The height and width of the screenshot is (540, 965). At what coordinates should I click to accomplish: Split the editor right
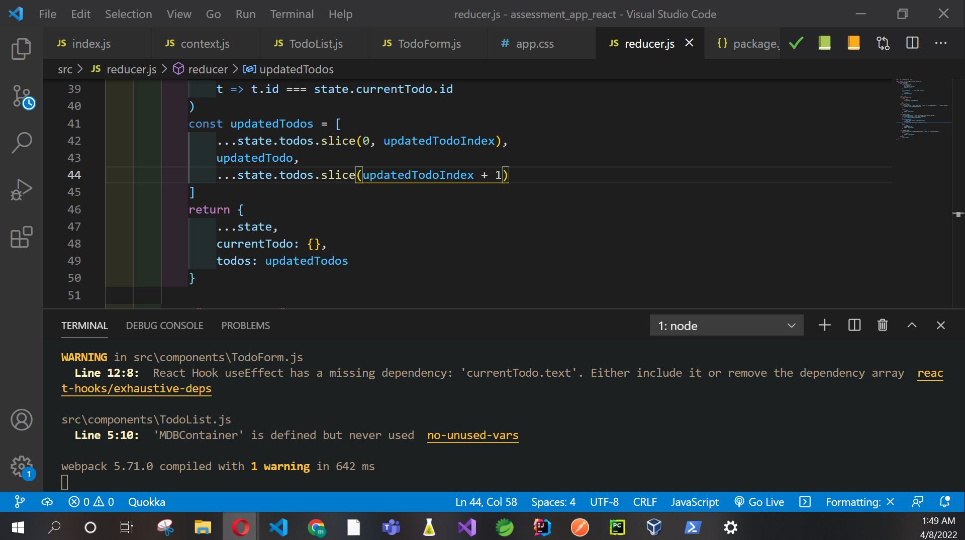(912, 43)
